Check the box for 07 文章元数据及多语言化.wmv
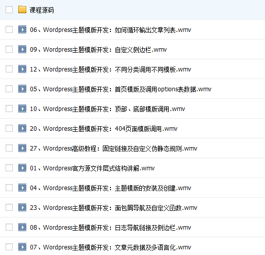The width and height of the screenshot is (265, 255). click(x=9, y=247)
